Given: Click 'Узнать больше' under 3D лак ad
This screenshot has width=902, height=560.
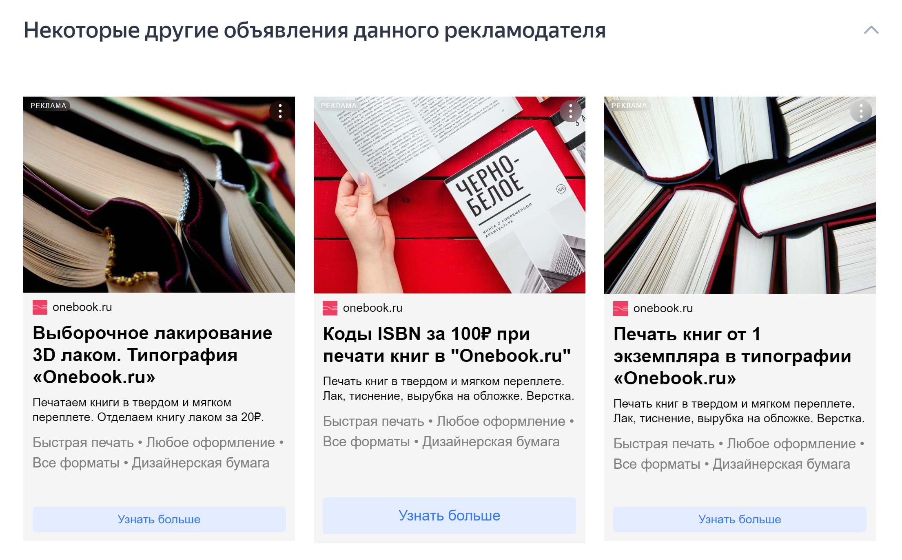Looking at the screenshot, I should (159, 519).
